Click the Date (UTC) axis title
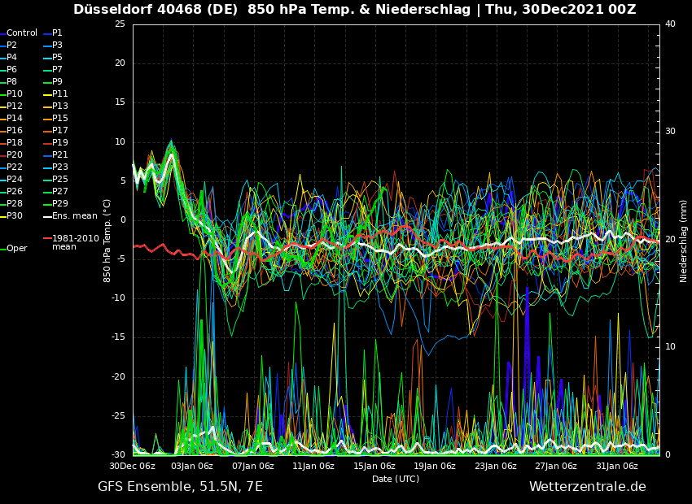The height and width of the screenshot is (504, 692). point(396,479)
